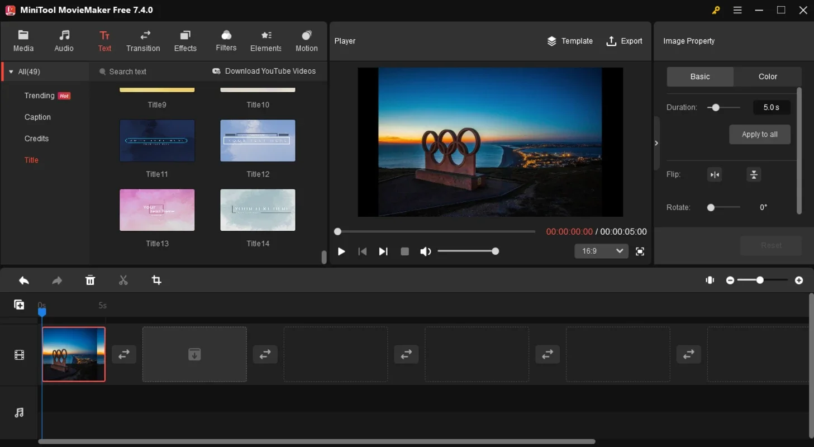
Task: Go to next frame
Action: (x=383, y=251)
